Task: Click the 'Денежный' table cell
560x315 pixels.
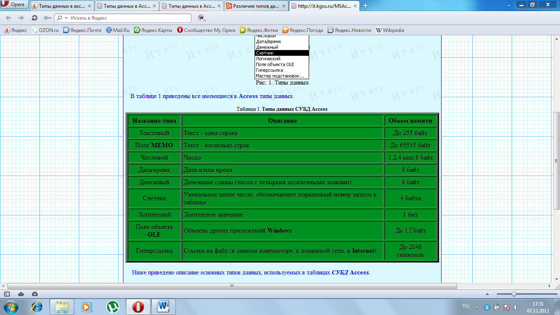Action: (154, 182)
